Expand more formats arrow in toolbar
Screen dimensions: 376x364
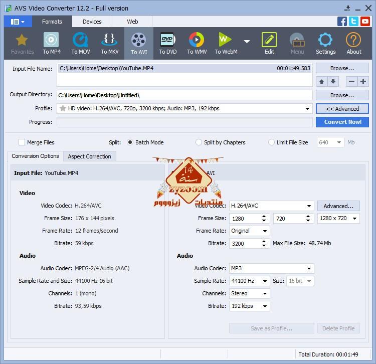pos(247,42)
